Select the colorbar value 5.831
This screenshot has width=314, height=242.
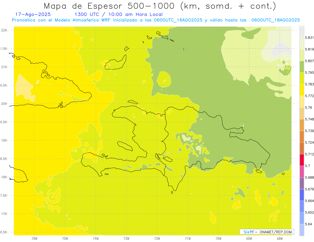(310, 38)
